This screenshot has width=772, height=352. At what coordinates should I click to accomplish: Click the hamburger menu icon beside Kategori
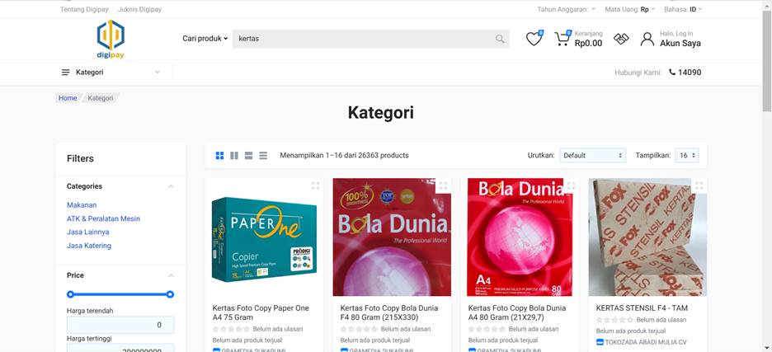pos(65,73)
